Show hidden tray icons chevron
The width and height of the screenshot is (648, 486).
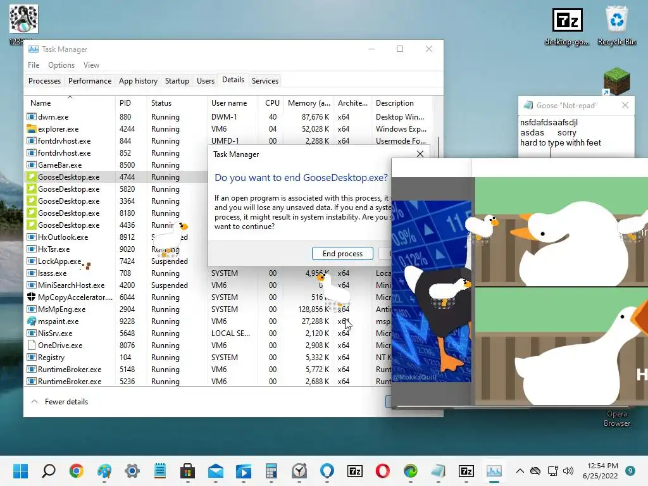pyautogui.click(x=520, y=471)
